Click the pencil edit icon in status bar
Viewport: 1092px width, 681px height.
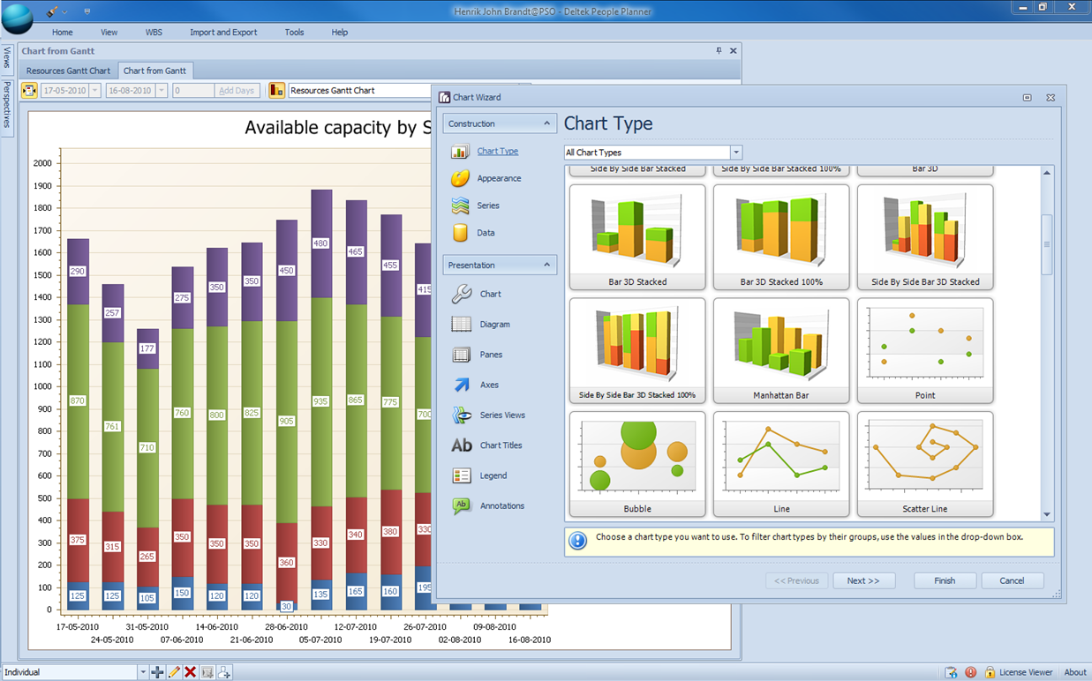pyautogui.click(x=174, y=672)
